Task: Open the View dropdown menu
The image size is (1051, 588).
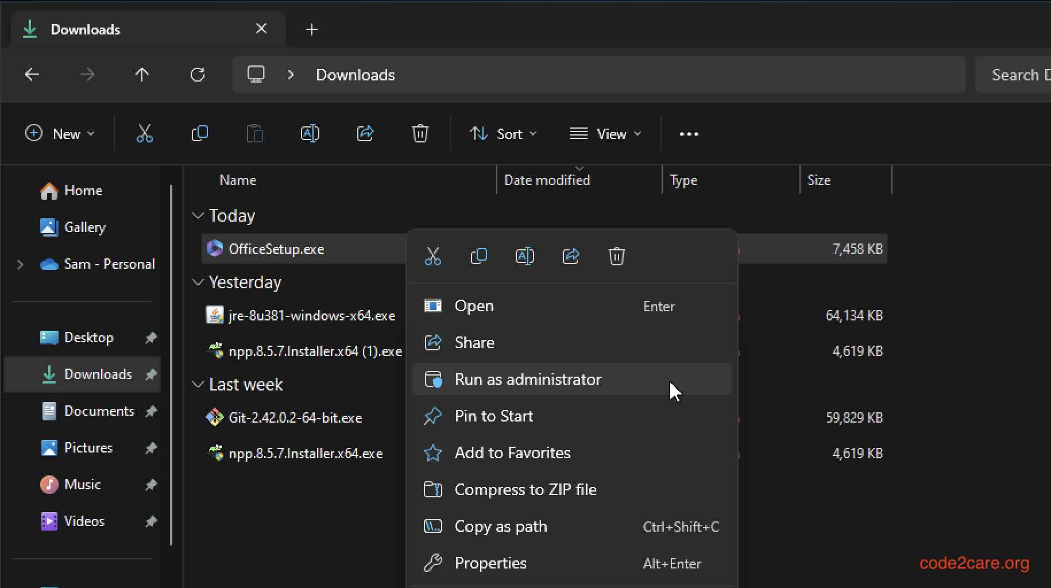Action: [605, 134]
